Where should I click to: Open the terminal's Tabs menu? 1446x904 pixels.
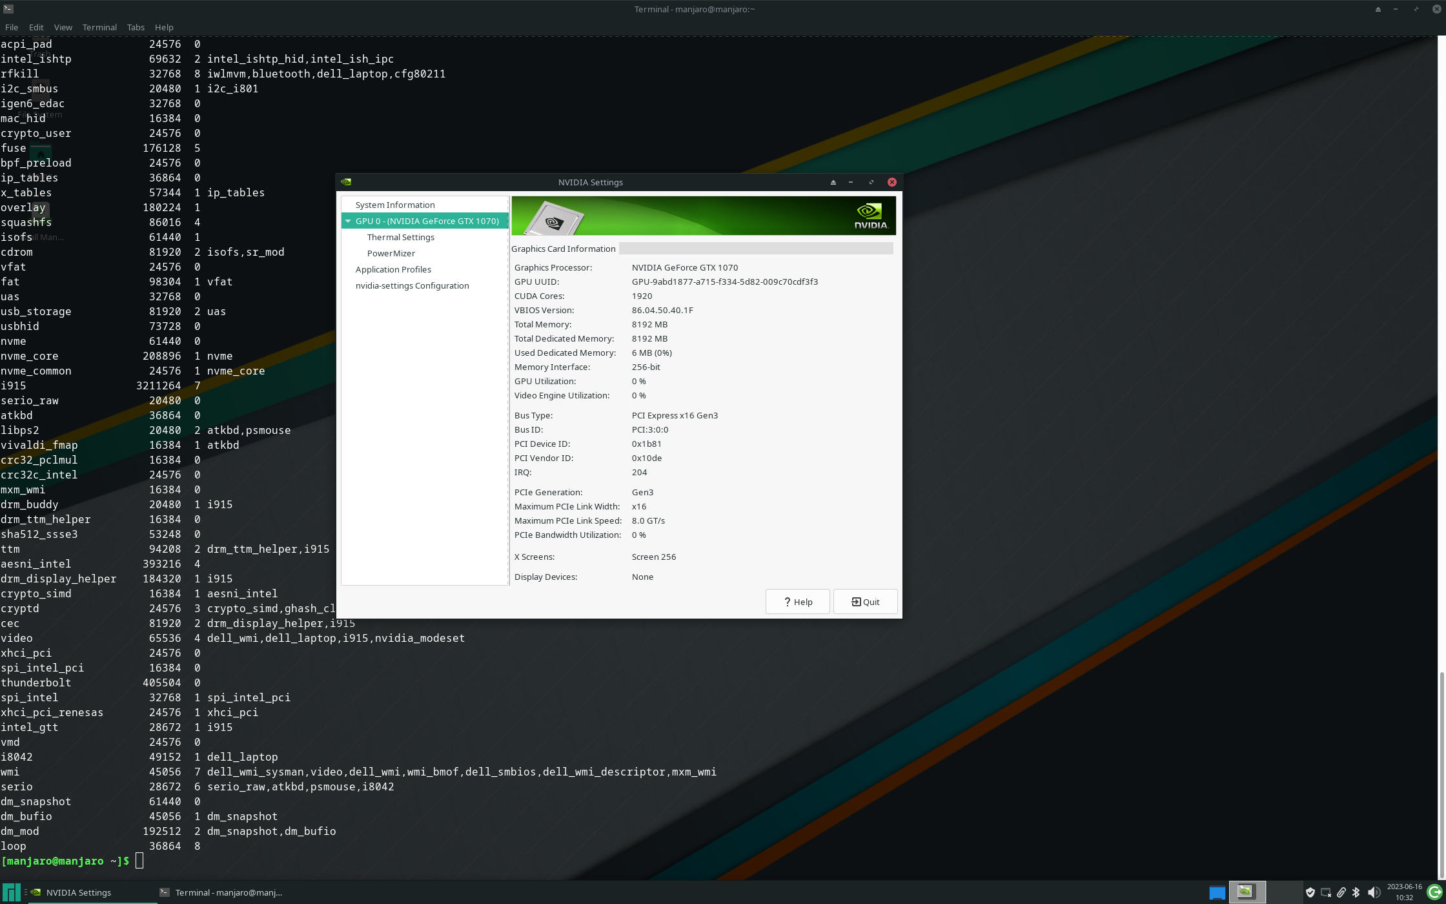136,27
